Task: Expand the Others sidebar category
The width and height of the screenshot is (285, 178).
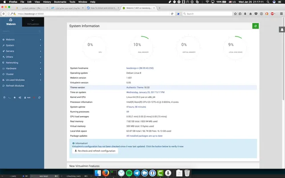Action: point(22,57)
